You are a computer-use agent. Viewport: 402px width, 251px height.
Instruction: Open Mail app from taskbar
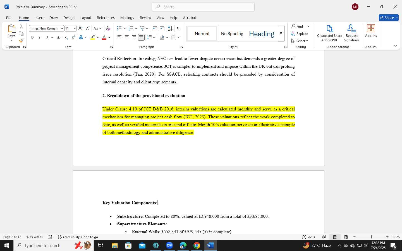142,245
